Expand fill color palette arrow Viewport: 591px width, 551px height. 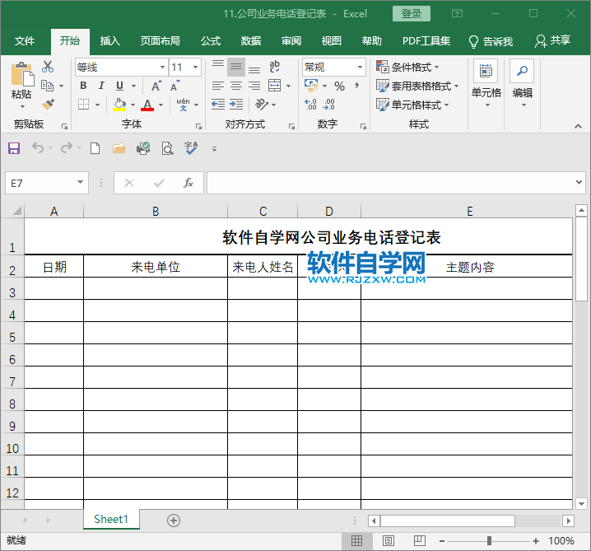[133, 105]
